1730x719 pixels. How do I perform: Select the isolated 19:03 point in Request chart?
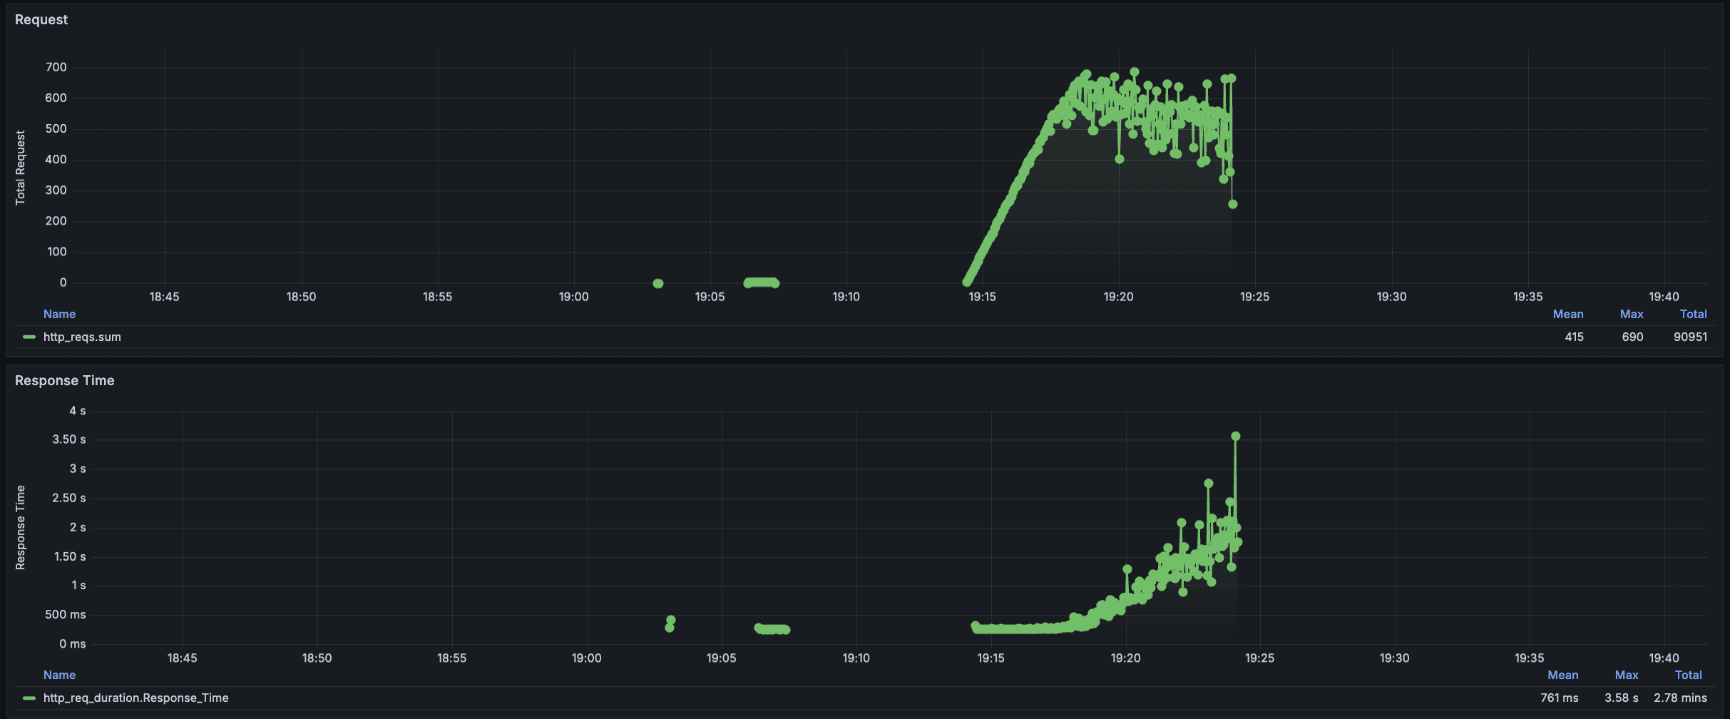(658, 284)
